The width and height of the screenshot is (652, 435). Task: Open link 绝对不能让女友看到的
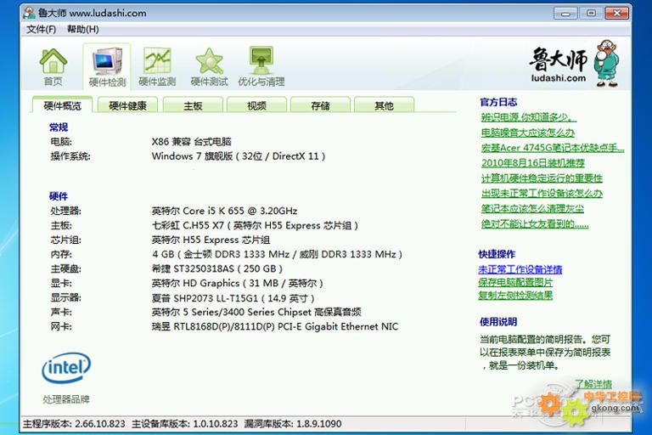[x=535, y=224]
